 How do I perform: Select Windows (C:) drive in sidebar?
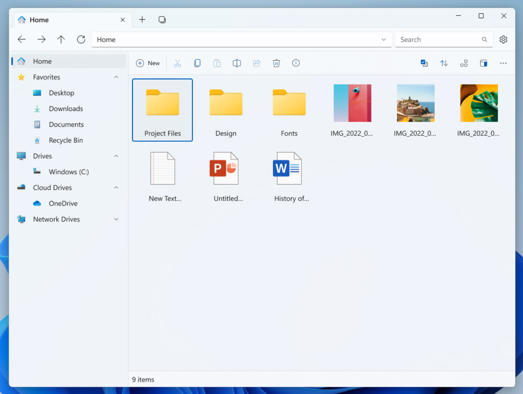[x=68, y=172]
